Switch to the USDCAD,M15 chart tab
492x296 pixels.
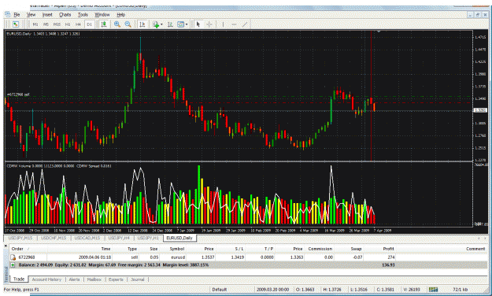pyautogui.click(x=87, y=238)
